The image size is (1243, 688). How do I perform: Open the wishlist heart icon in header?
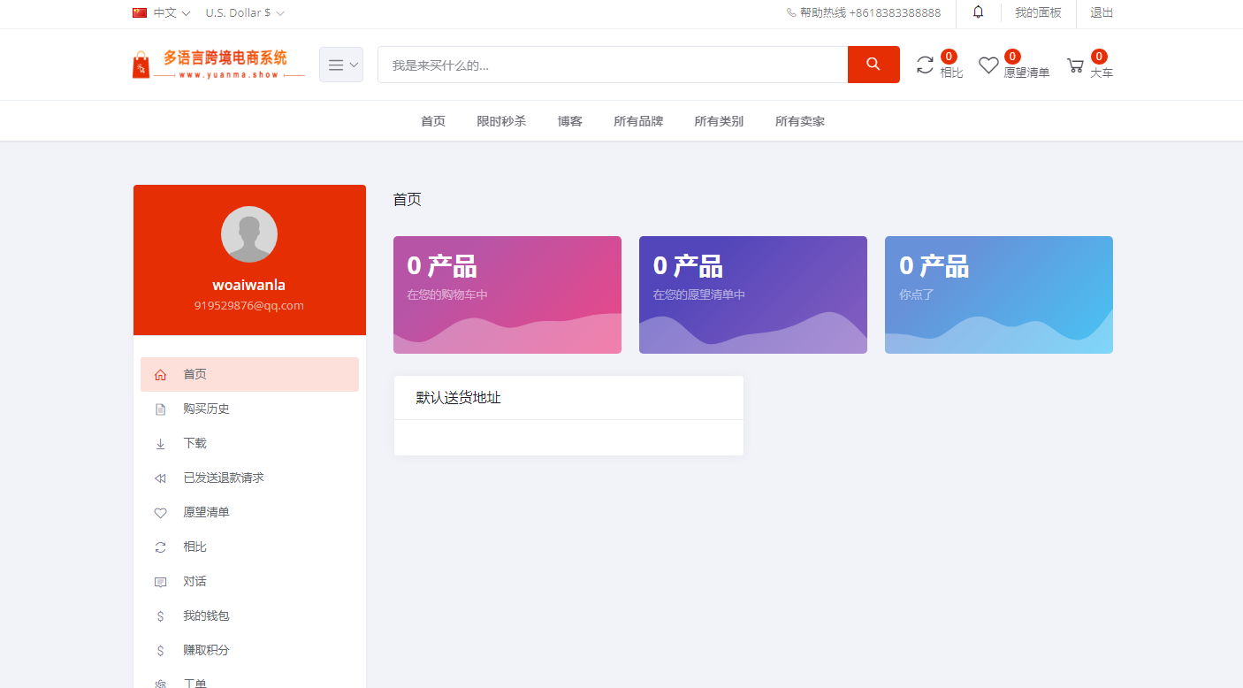tap(988, 65)
